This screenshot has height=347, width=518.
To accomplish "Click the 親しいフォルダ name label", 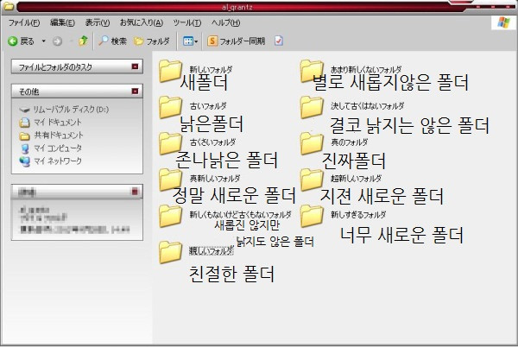I will coord(212,251).
